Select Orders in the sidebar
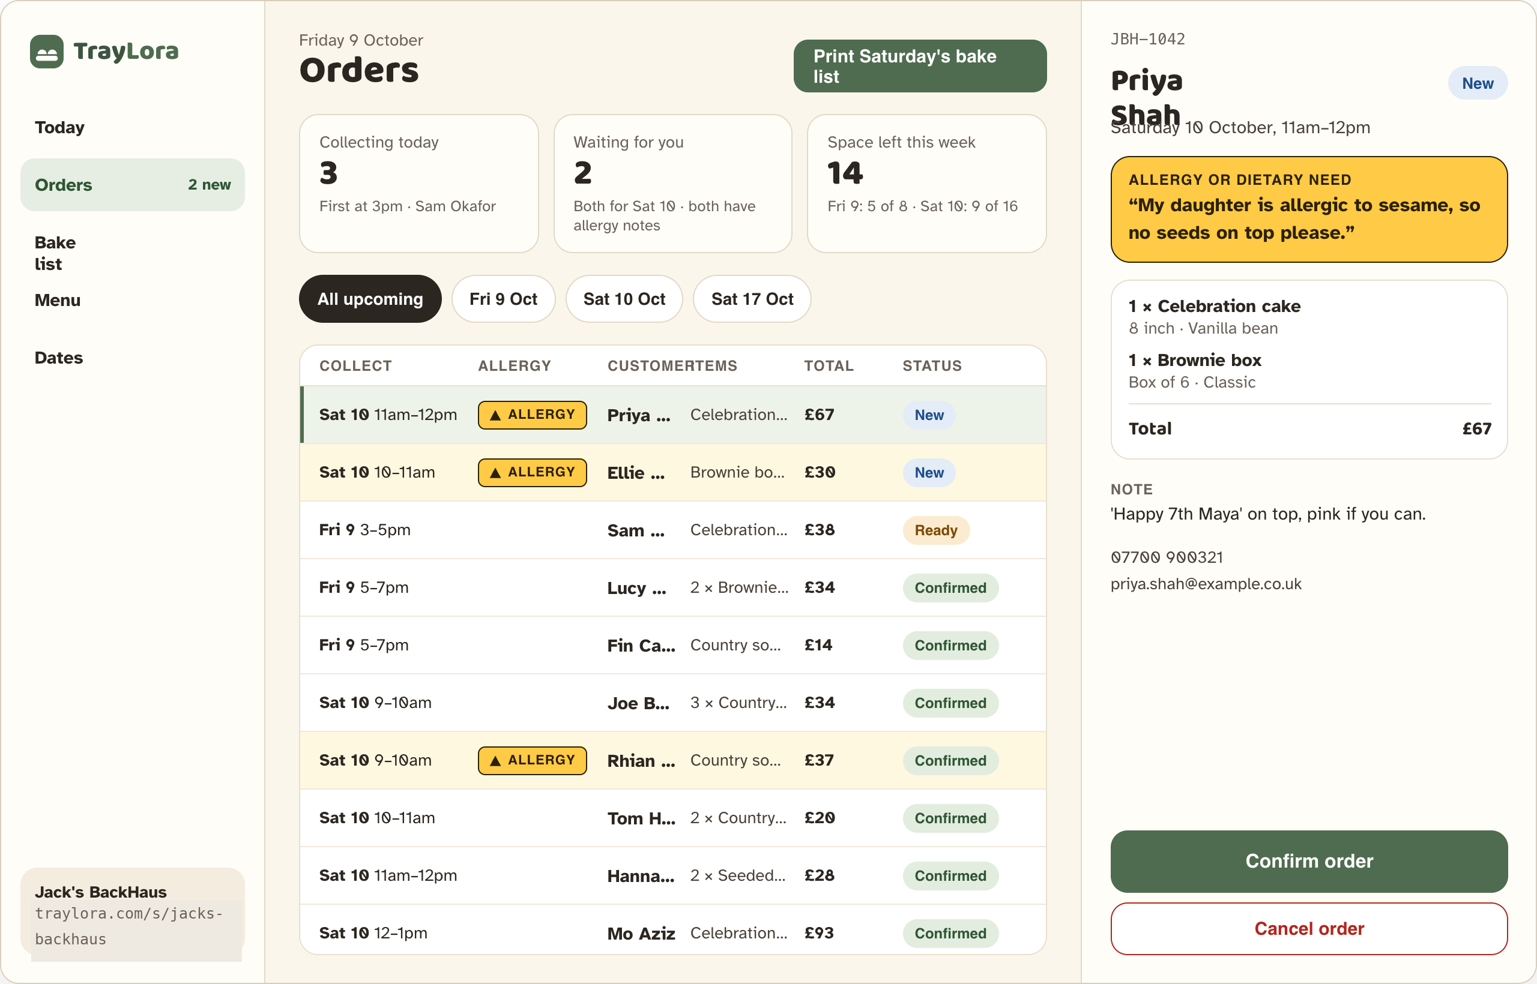This screenshot has width=1537, height=984. 132,185
